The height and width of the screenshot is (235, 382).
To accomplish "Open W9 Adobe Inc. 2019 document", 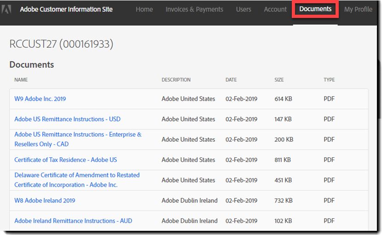I will tap(40, 98).
